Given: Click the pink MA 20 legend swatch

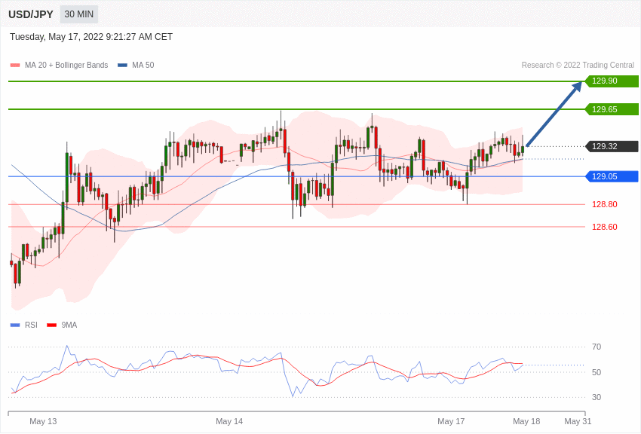Looking at the screenshot, I should 15,66.
